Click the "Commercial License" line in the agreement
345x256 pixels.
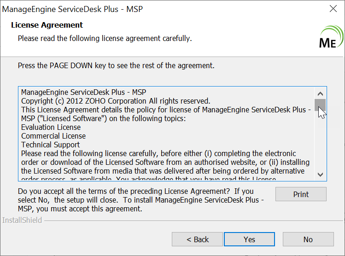tap(53, 136)
